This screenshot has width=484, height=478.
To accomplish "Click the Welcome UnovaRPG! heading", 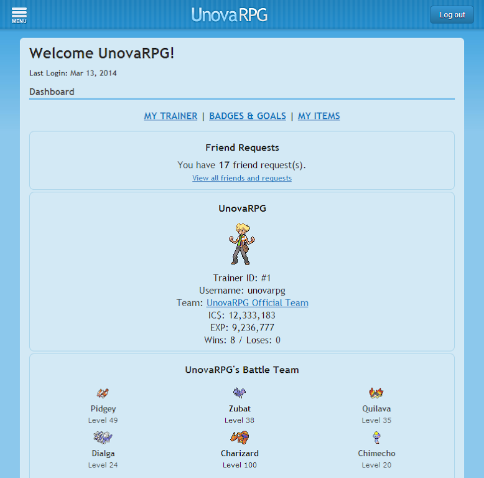I will tap(102, 53).
